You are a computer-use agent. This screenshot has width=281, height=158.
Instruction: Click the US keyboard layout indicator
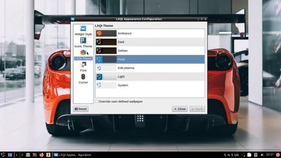pyautogui.click(x=237, y=155)
